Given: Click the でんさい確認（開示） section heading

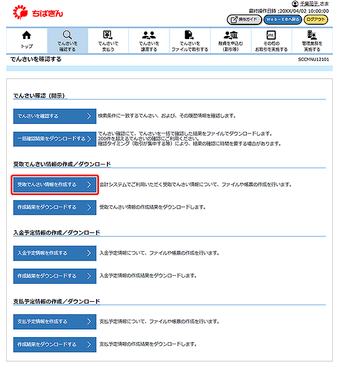Looking at the screenshot, I should pos(39,96).
